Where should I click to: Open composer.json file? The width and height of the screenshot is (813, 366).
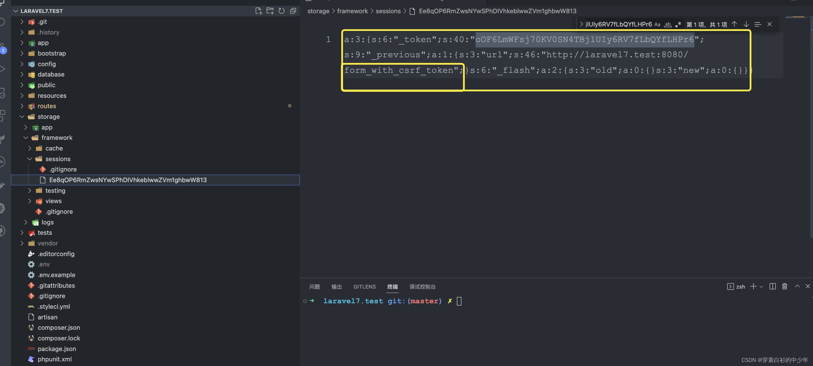pyautogui.click(x=59, y=327)
